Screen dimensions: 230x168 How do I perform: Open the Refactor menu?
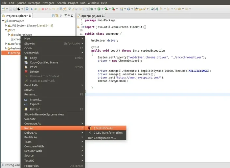point(34,3)
